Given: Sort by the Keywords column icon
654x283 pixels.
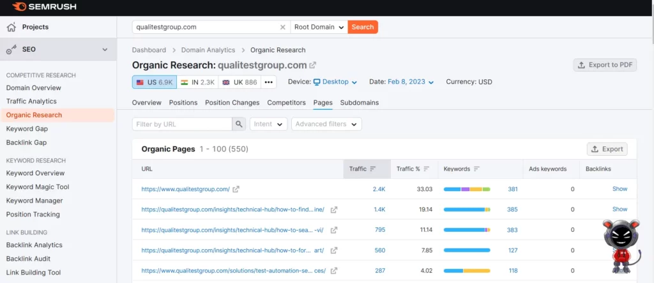Looking at the screenshot, I should pyautogui.click(x=476, y=169).
